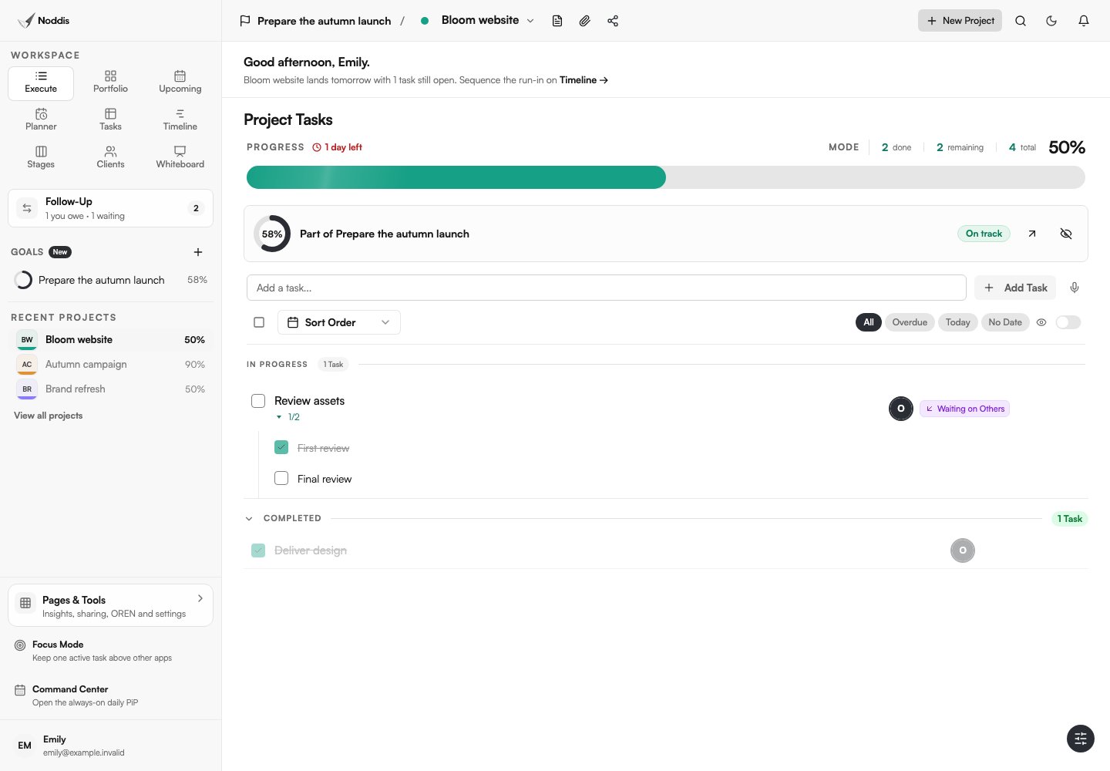Open the EM user avatar

[x=25, y=746]
